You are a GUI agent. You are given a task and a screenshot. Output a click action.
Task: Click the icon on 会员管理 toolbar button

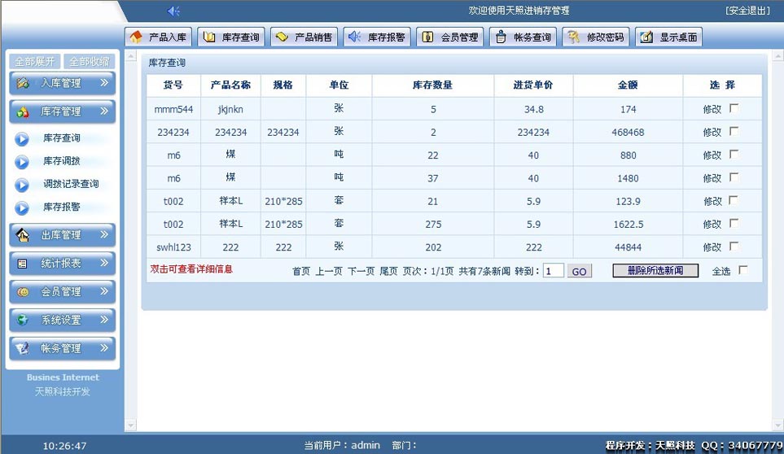pos(427,37)
